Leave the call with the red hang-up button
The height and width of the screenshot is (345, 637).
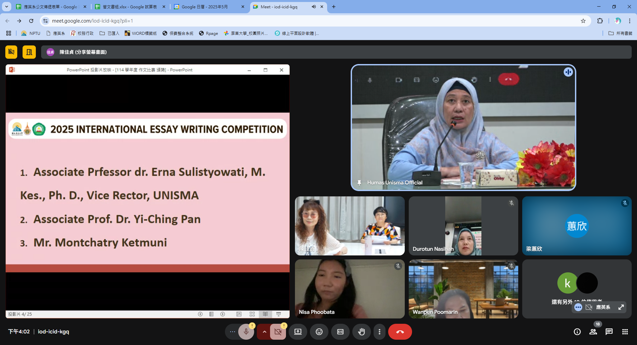pos(400,332)
